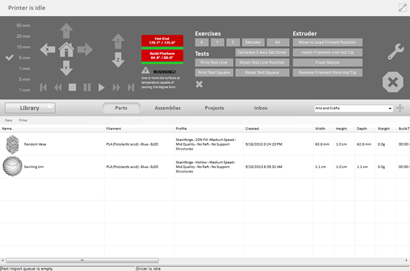The width and height of the screenshot is (410, 271).
Task: Jog the print head with the left X arrow
Action: tap(47, 49)
